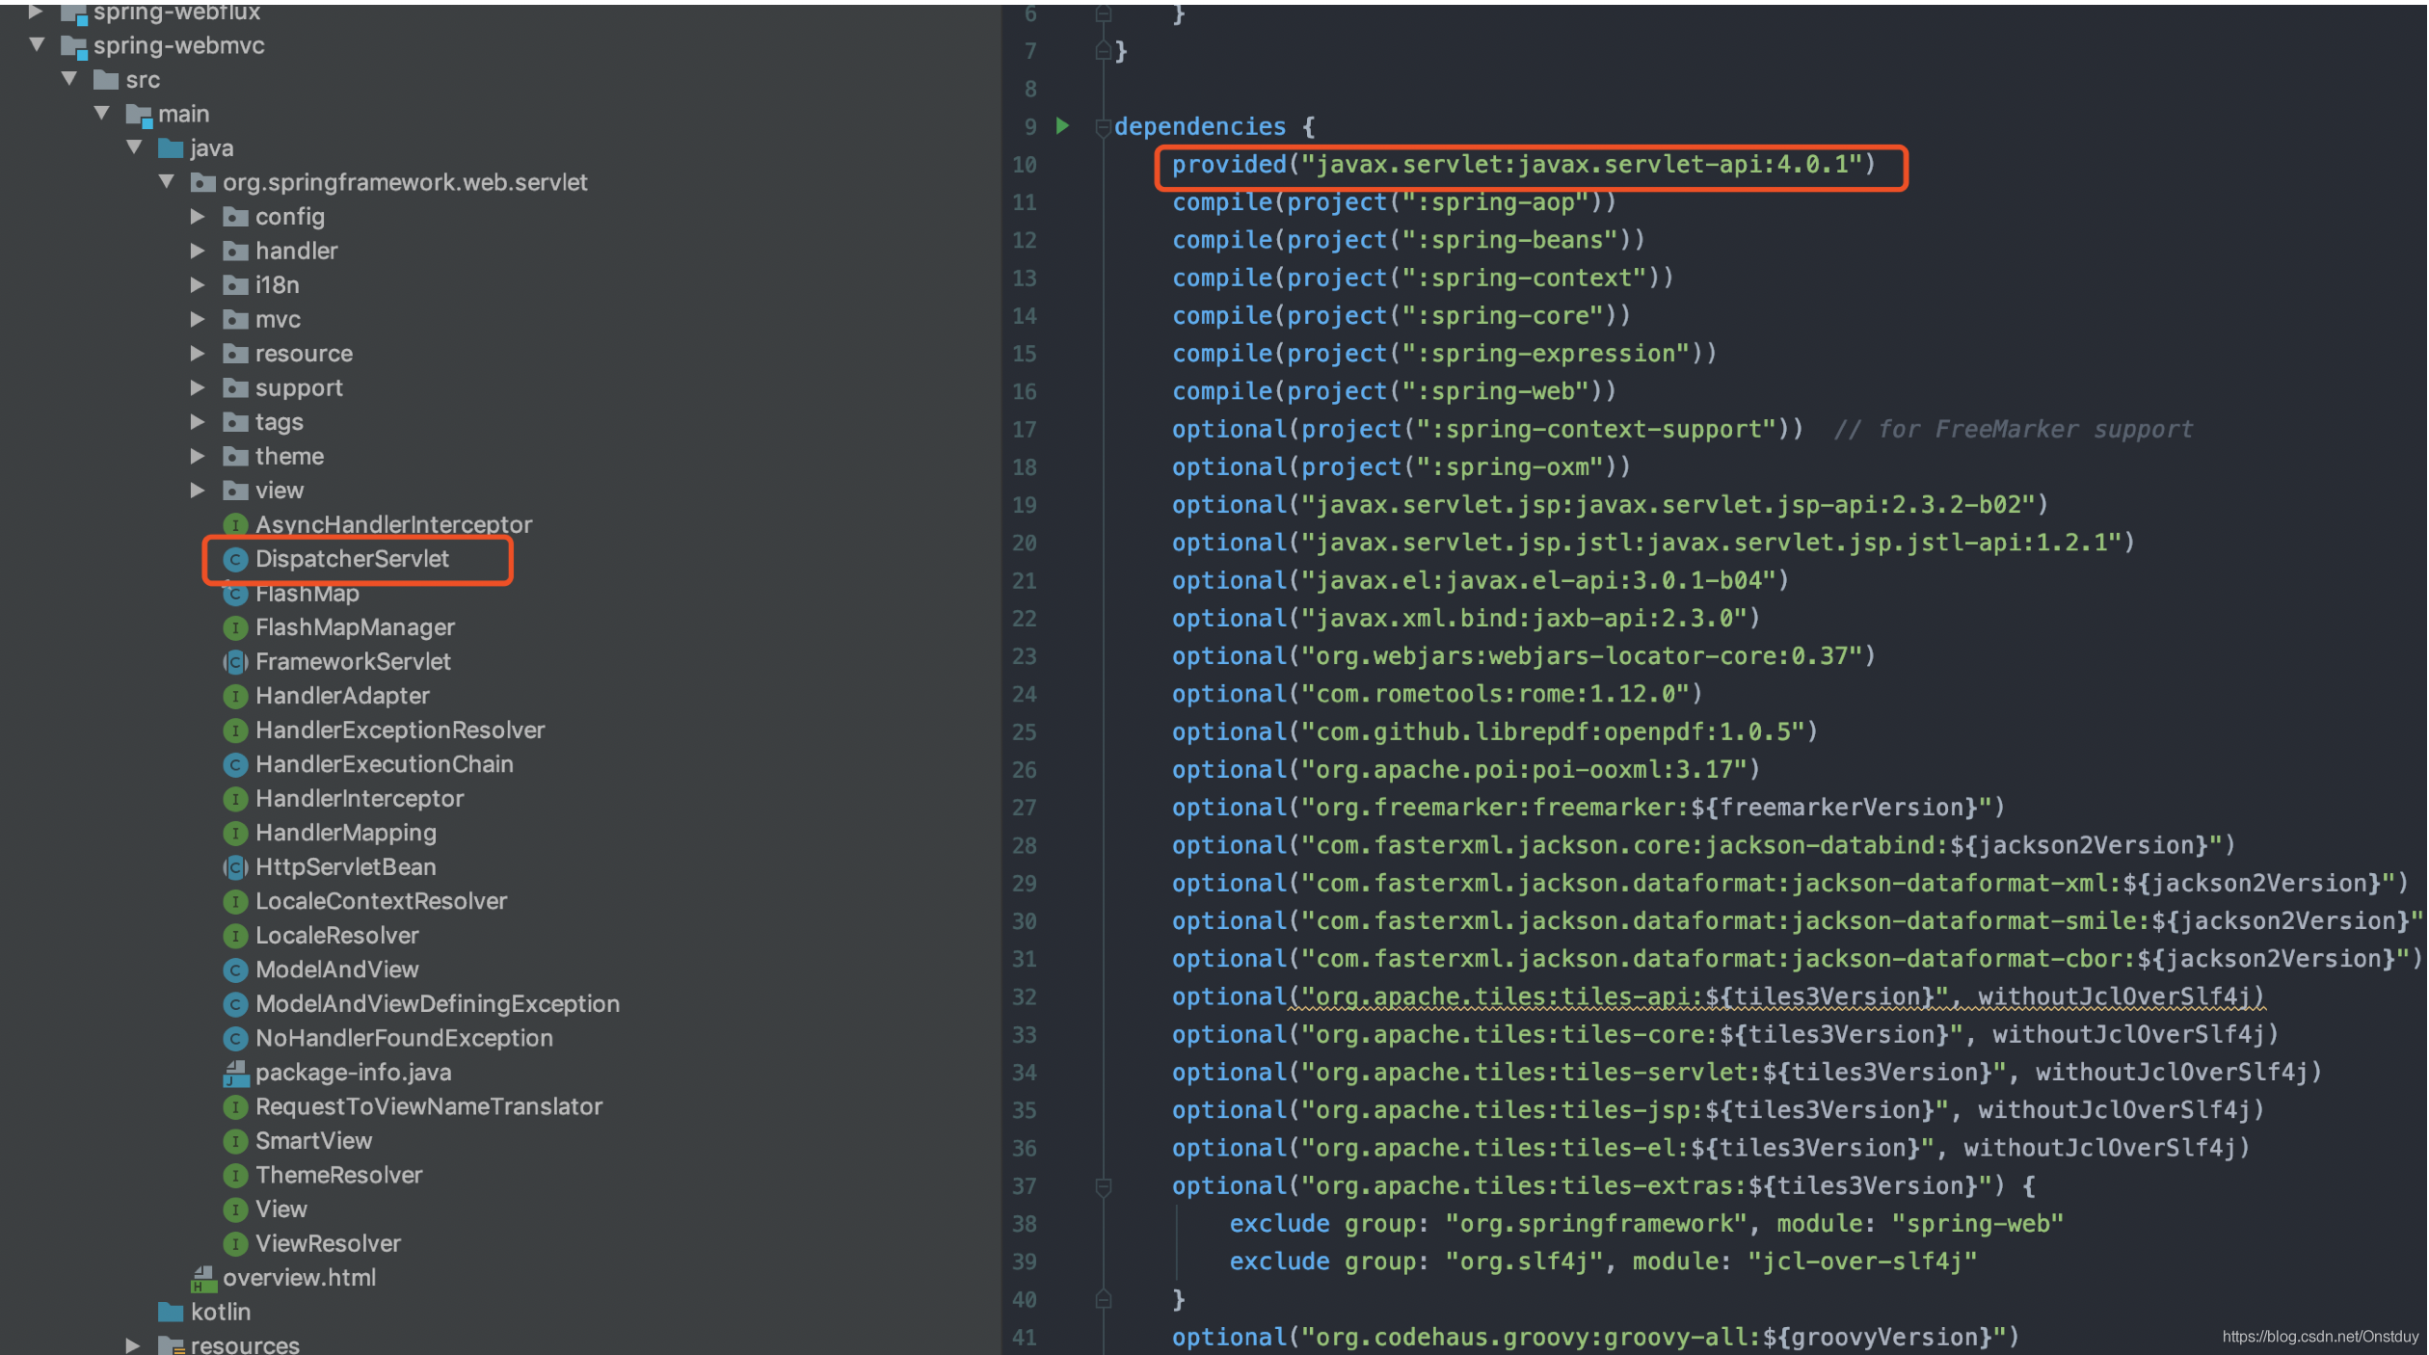Click HttpServletBean abstract class icon

[x=235, y=867]
